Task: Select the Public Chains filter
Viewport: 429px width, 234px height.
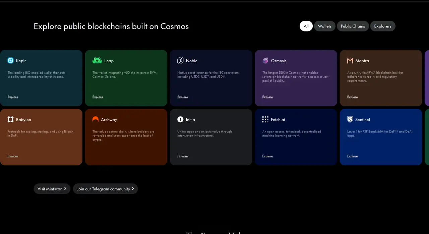Action: (353, 26)
